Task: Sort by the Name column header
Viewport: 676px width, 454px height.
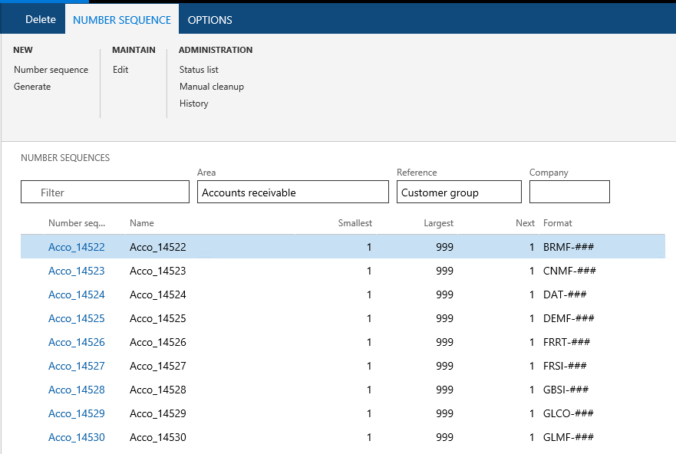Action: tap(142, 223)
